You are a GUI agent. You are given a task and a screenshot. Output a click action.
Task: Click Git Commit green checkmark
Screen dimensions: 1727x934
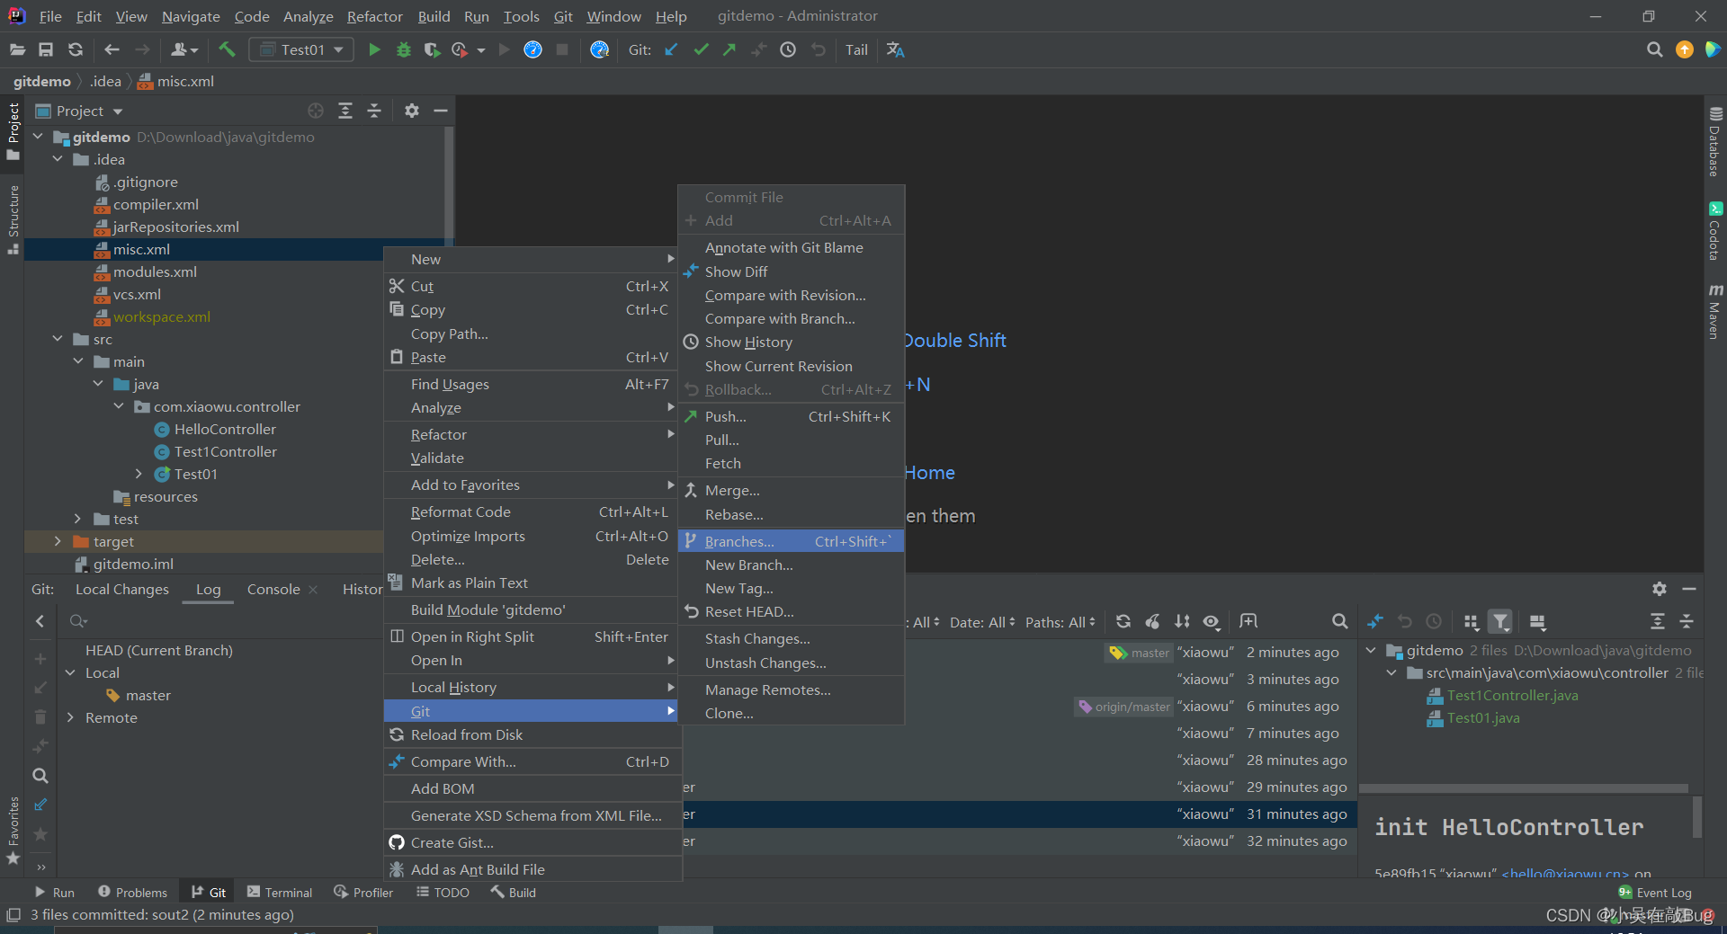[701, 50]
